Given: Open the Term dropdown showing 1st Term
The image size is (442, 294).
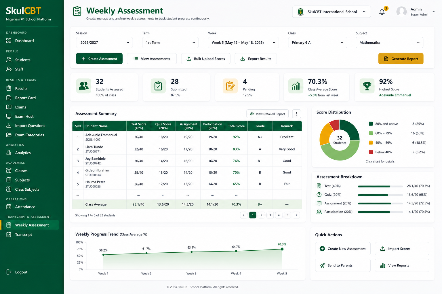Looking at the screenshot, I should pyautogui.click(x=170, y=42).
